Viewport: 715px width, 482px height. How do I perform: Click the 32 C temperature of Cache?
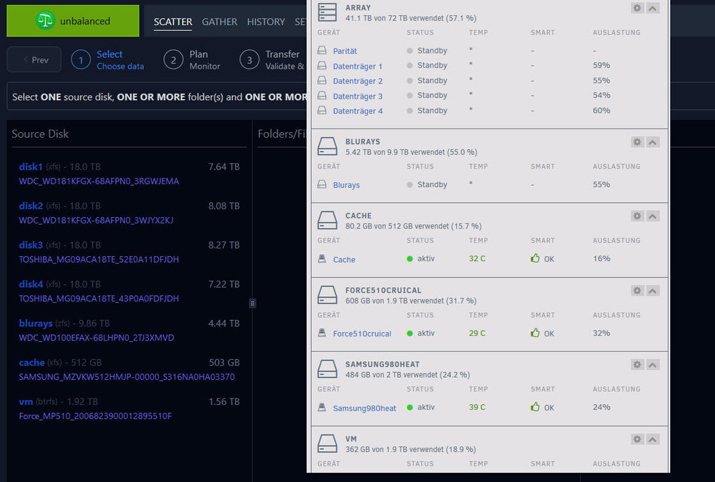477,258
